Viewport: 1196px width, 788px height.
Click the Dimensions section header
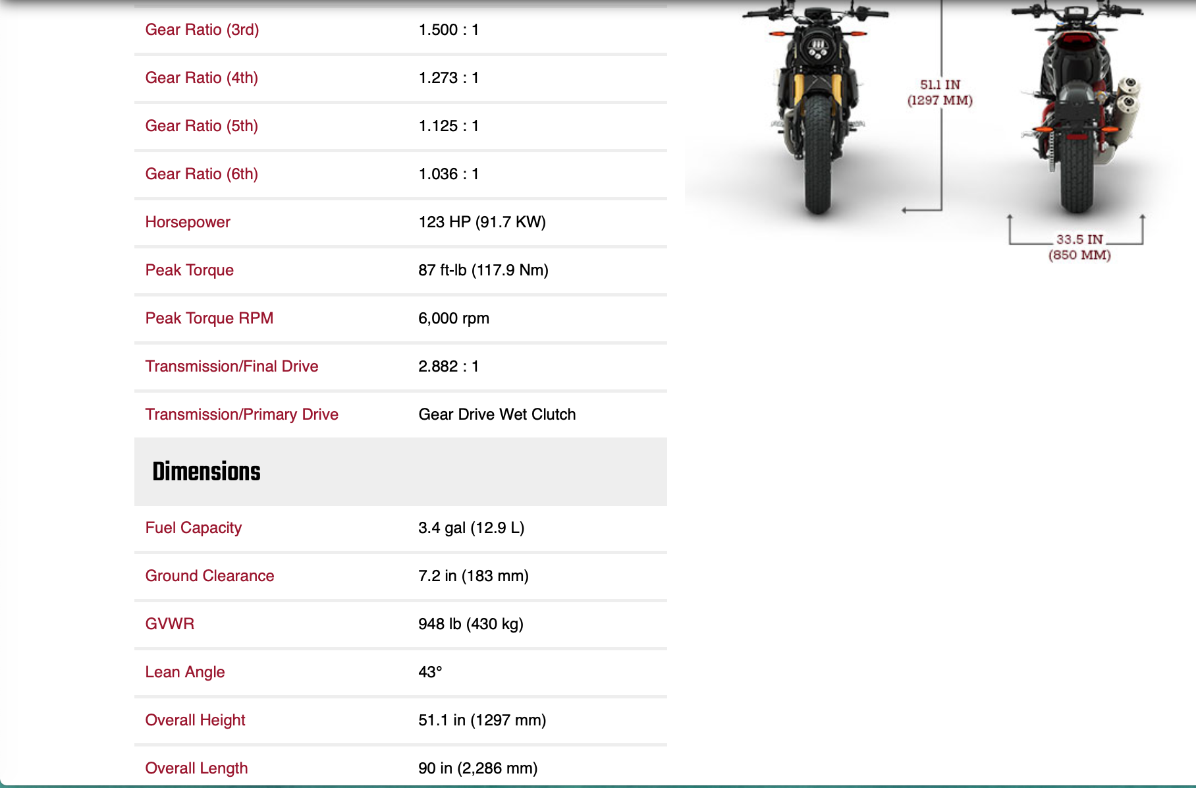(x=206, y=472)
